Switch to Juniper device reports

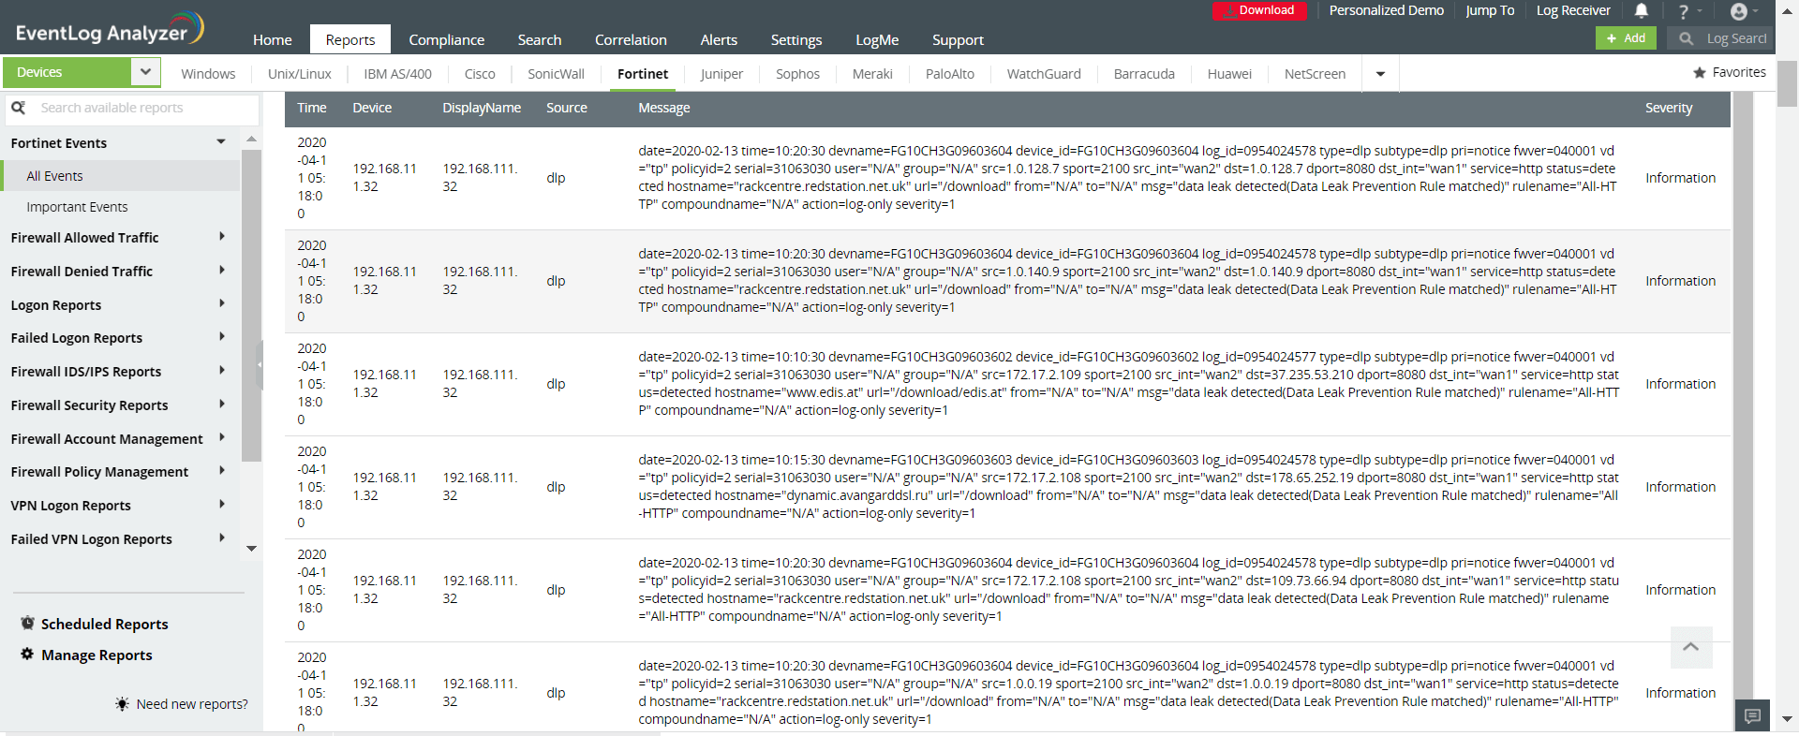click(x=721, y=74)
